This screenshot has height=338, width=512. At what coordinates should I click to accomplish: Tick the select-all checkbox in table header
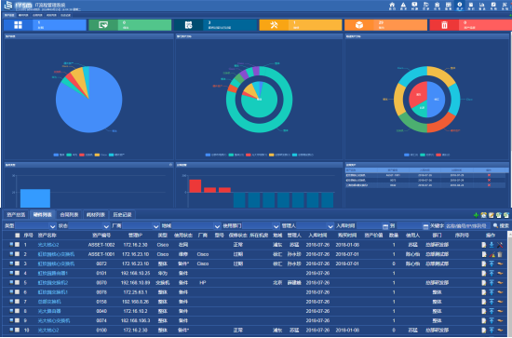[x=18, y=236]
